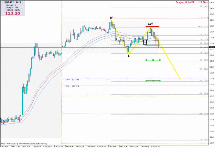Click the 'Dragon LL to PA' label

point(185,2)
